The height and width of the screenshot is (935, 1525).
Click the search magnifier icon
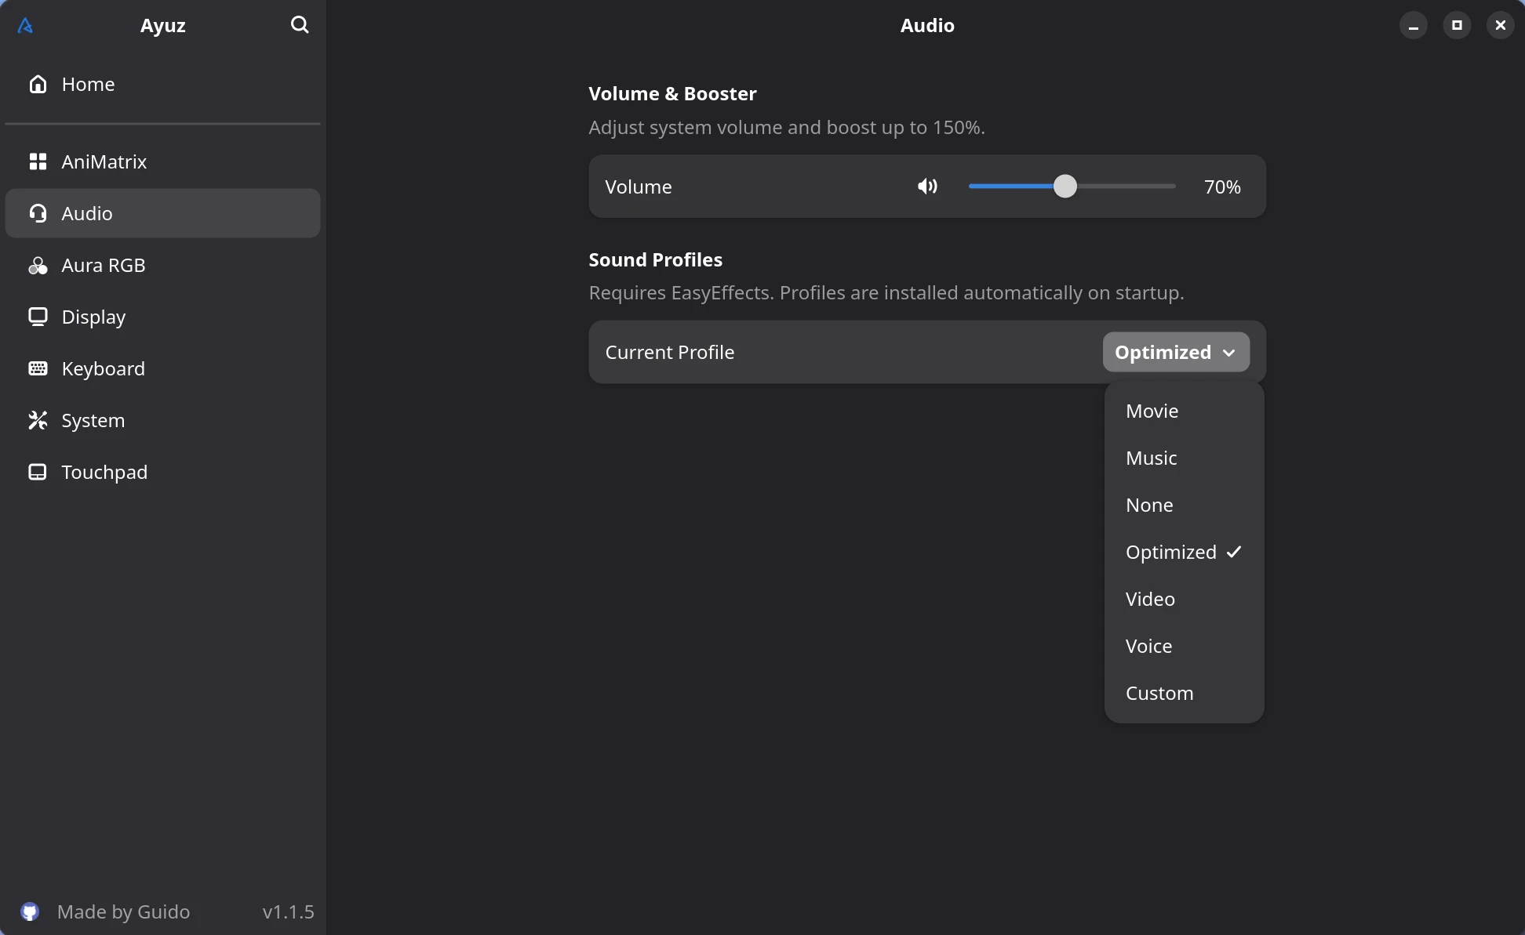coord(300,25)
